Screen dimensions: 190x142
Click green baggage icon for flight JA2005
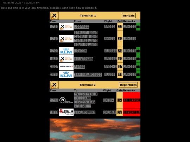(138, 59)
